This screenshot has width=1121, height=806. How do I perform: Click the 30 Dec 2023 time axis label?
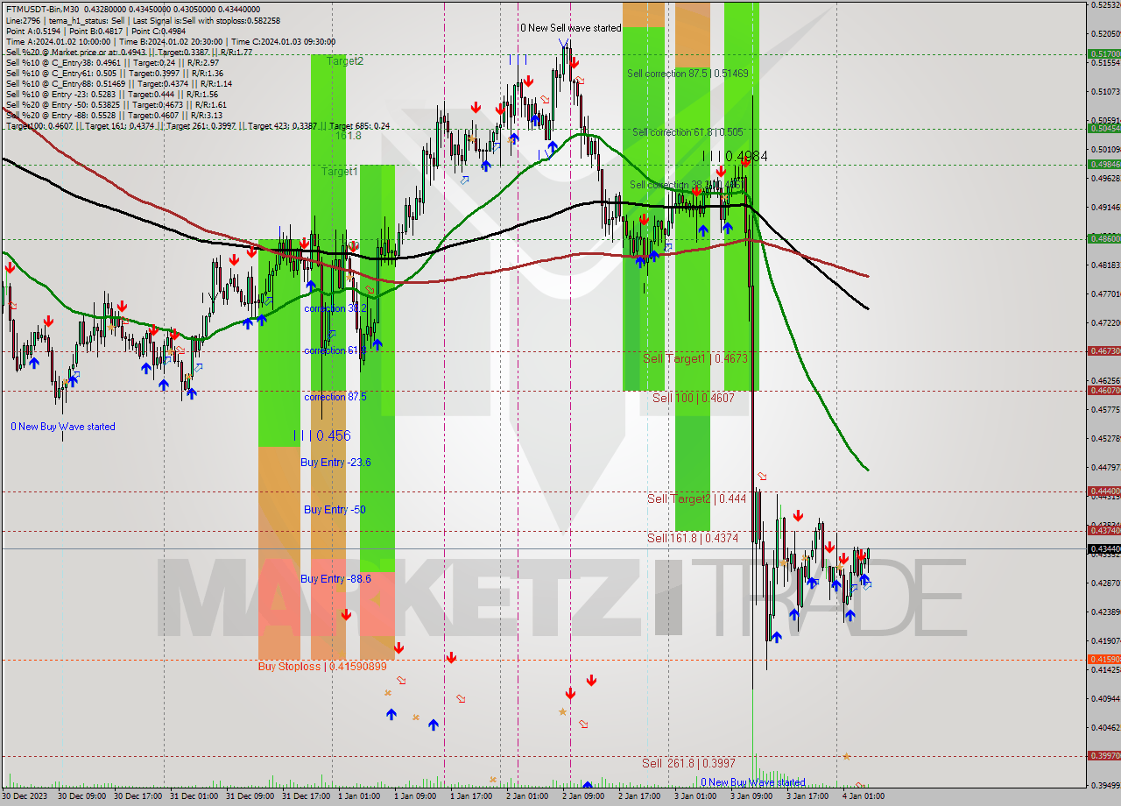(25, 796)
